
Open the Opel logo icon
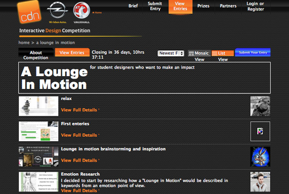57,10
